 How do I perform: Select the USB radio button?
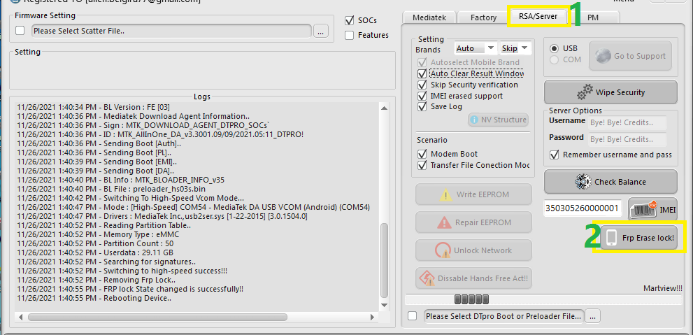(554, 48)
